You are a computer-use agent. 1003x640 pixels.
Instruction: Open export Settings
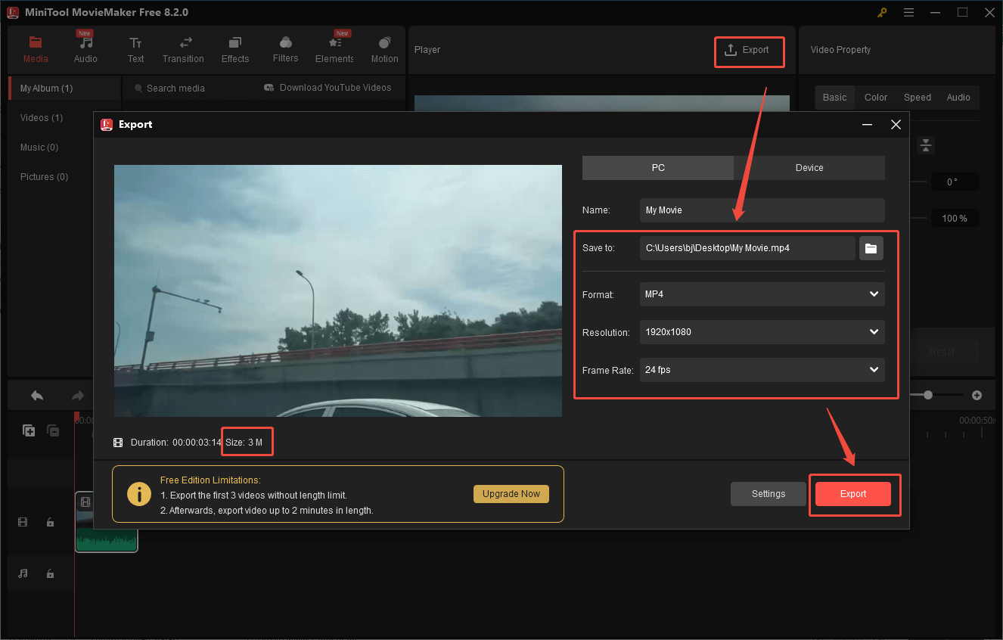(x=768, y=493)
